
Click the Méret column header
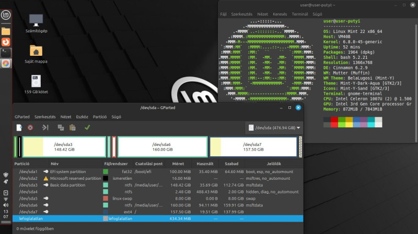[178, 164]
